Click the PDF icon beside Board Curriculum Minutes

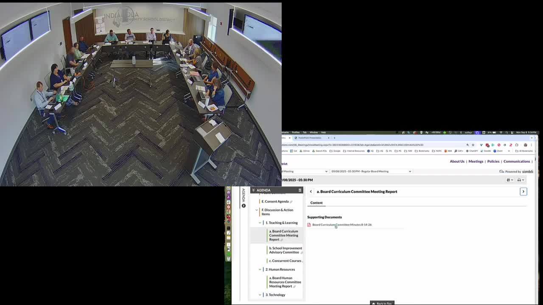[x=309, y=225]
